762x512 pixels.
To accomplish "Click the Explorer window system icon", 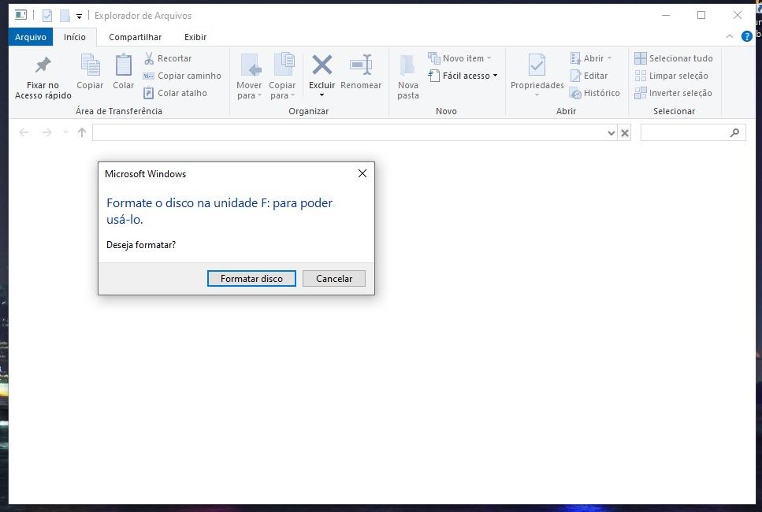I will [21, 15].
